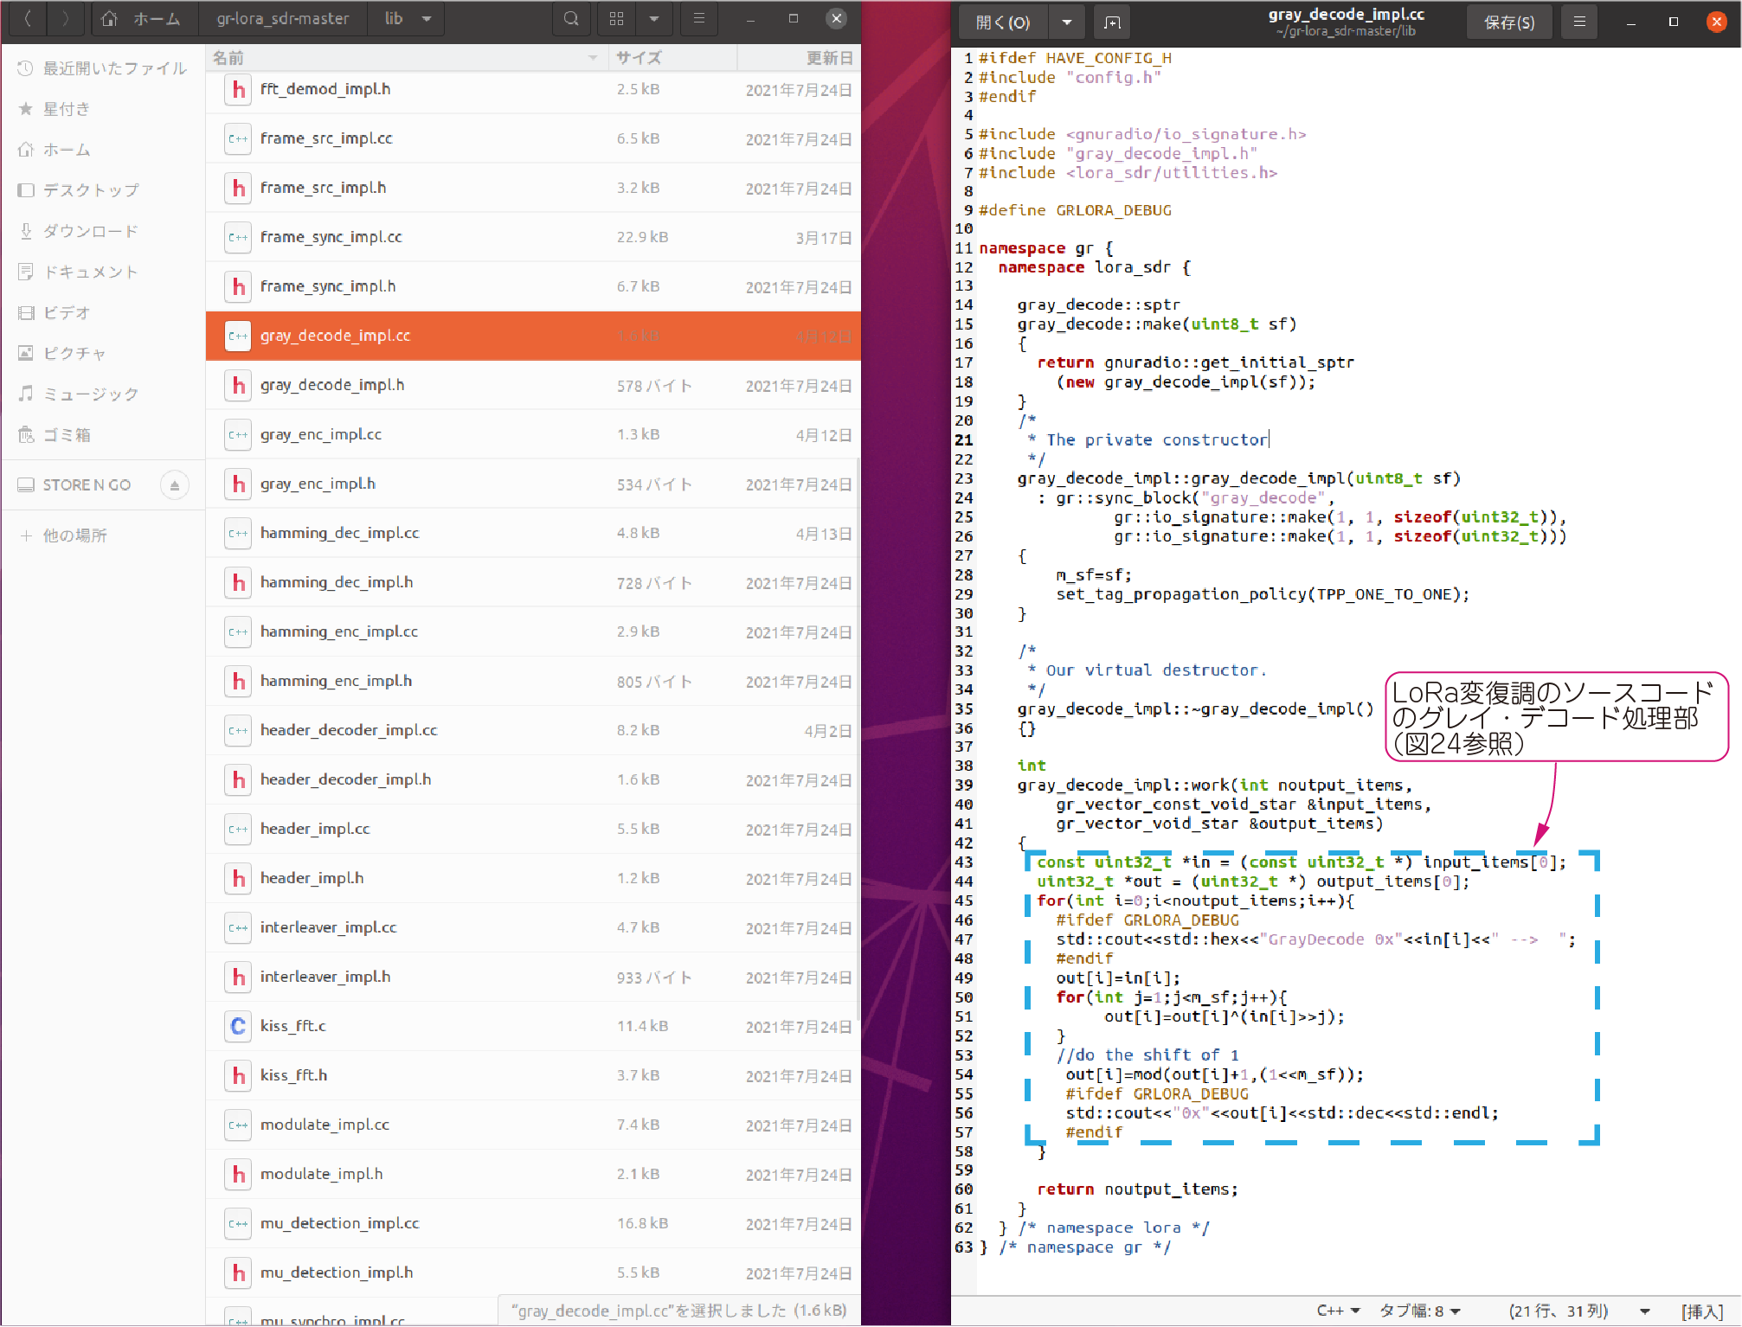This screenshot has height=1327, width=1742.
Task: Click the search icon in file manager
Action: [x=571, y=19]
